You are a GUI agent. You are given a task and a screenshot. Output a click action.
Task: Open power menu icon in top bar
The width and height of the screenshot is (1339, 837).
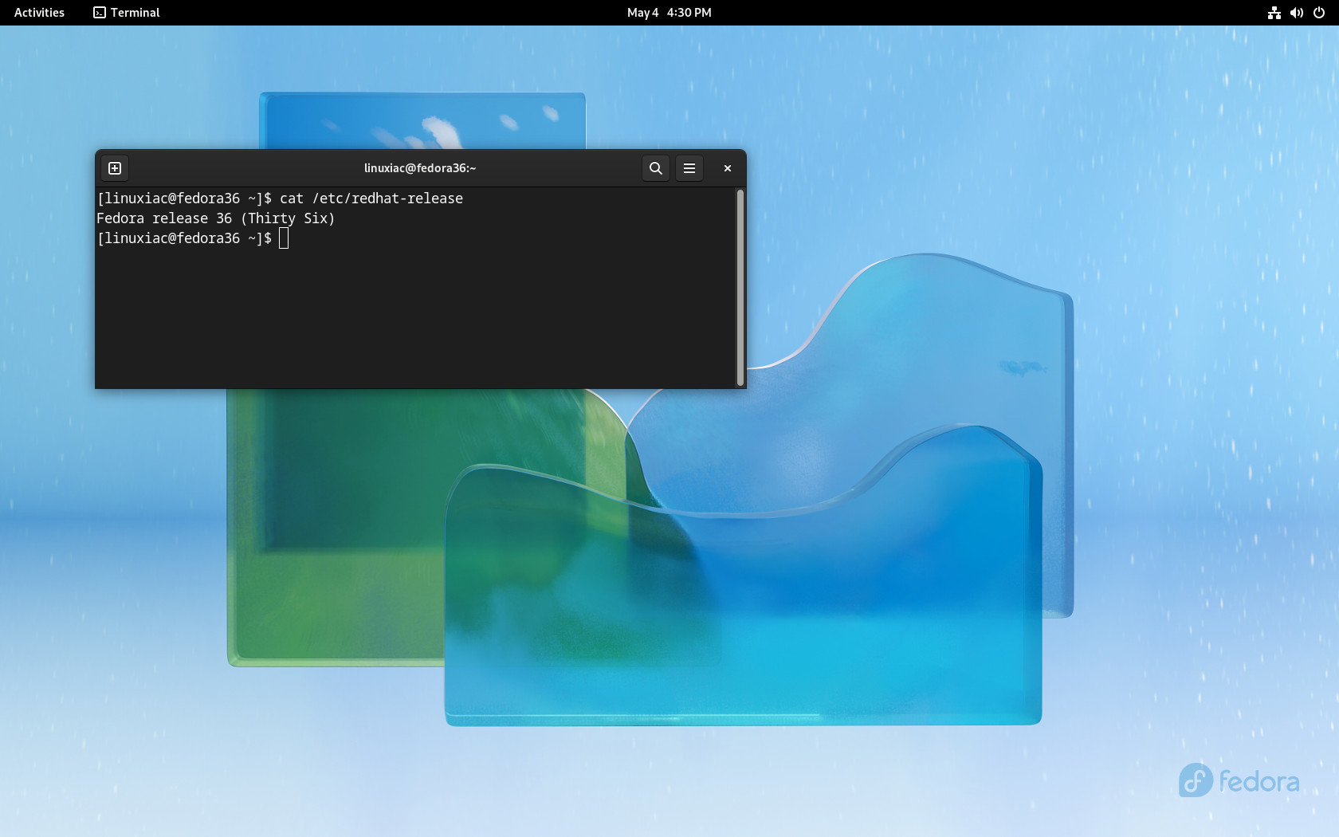pyautogui.click(x=1319, y=13)
